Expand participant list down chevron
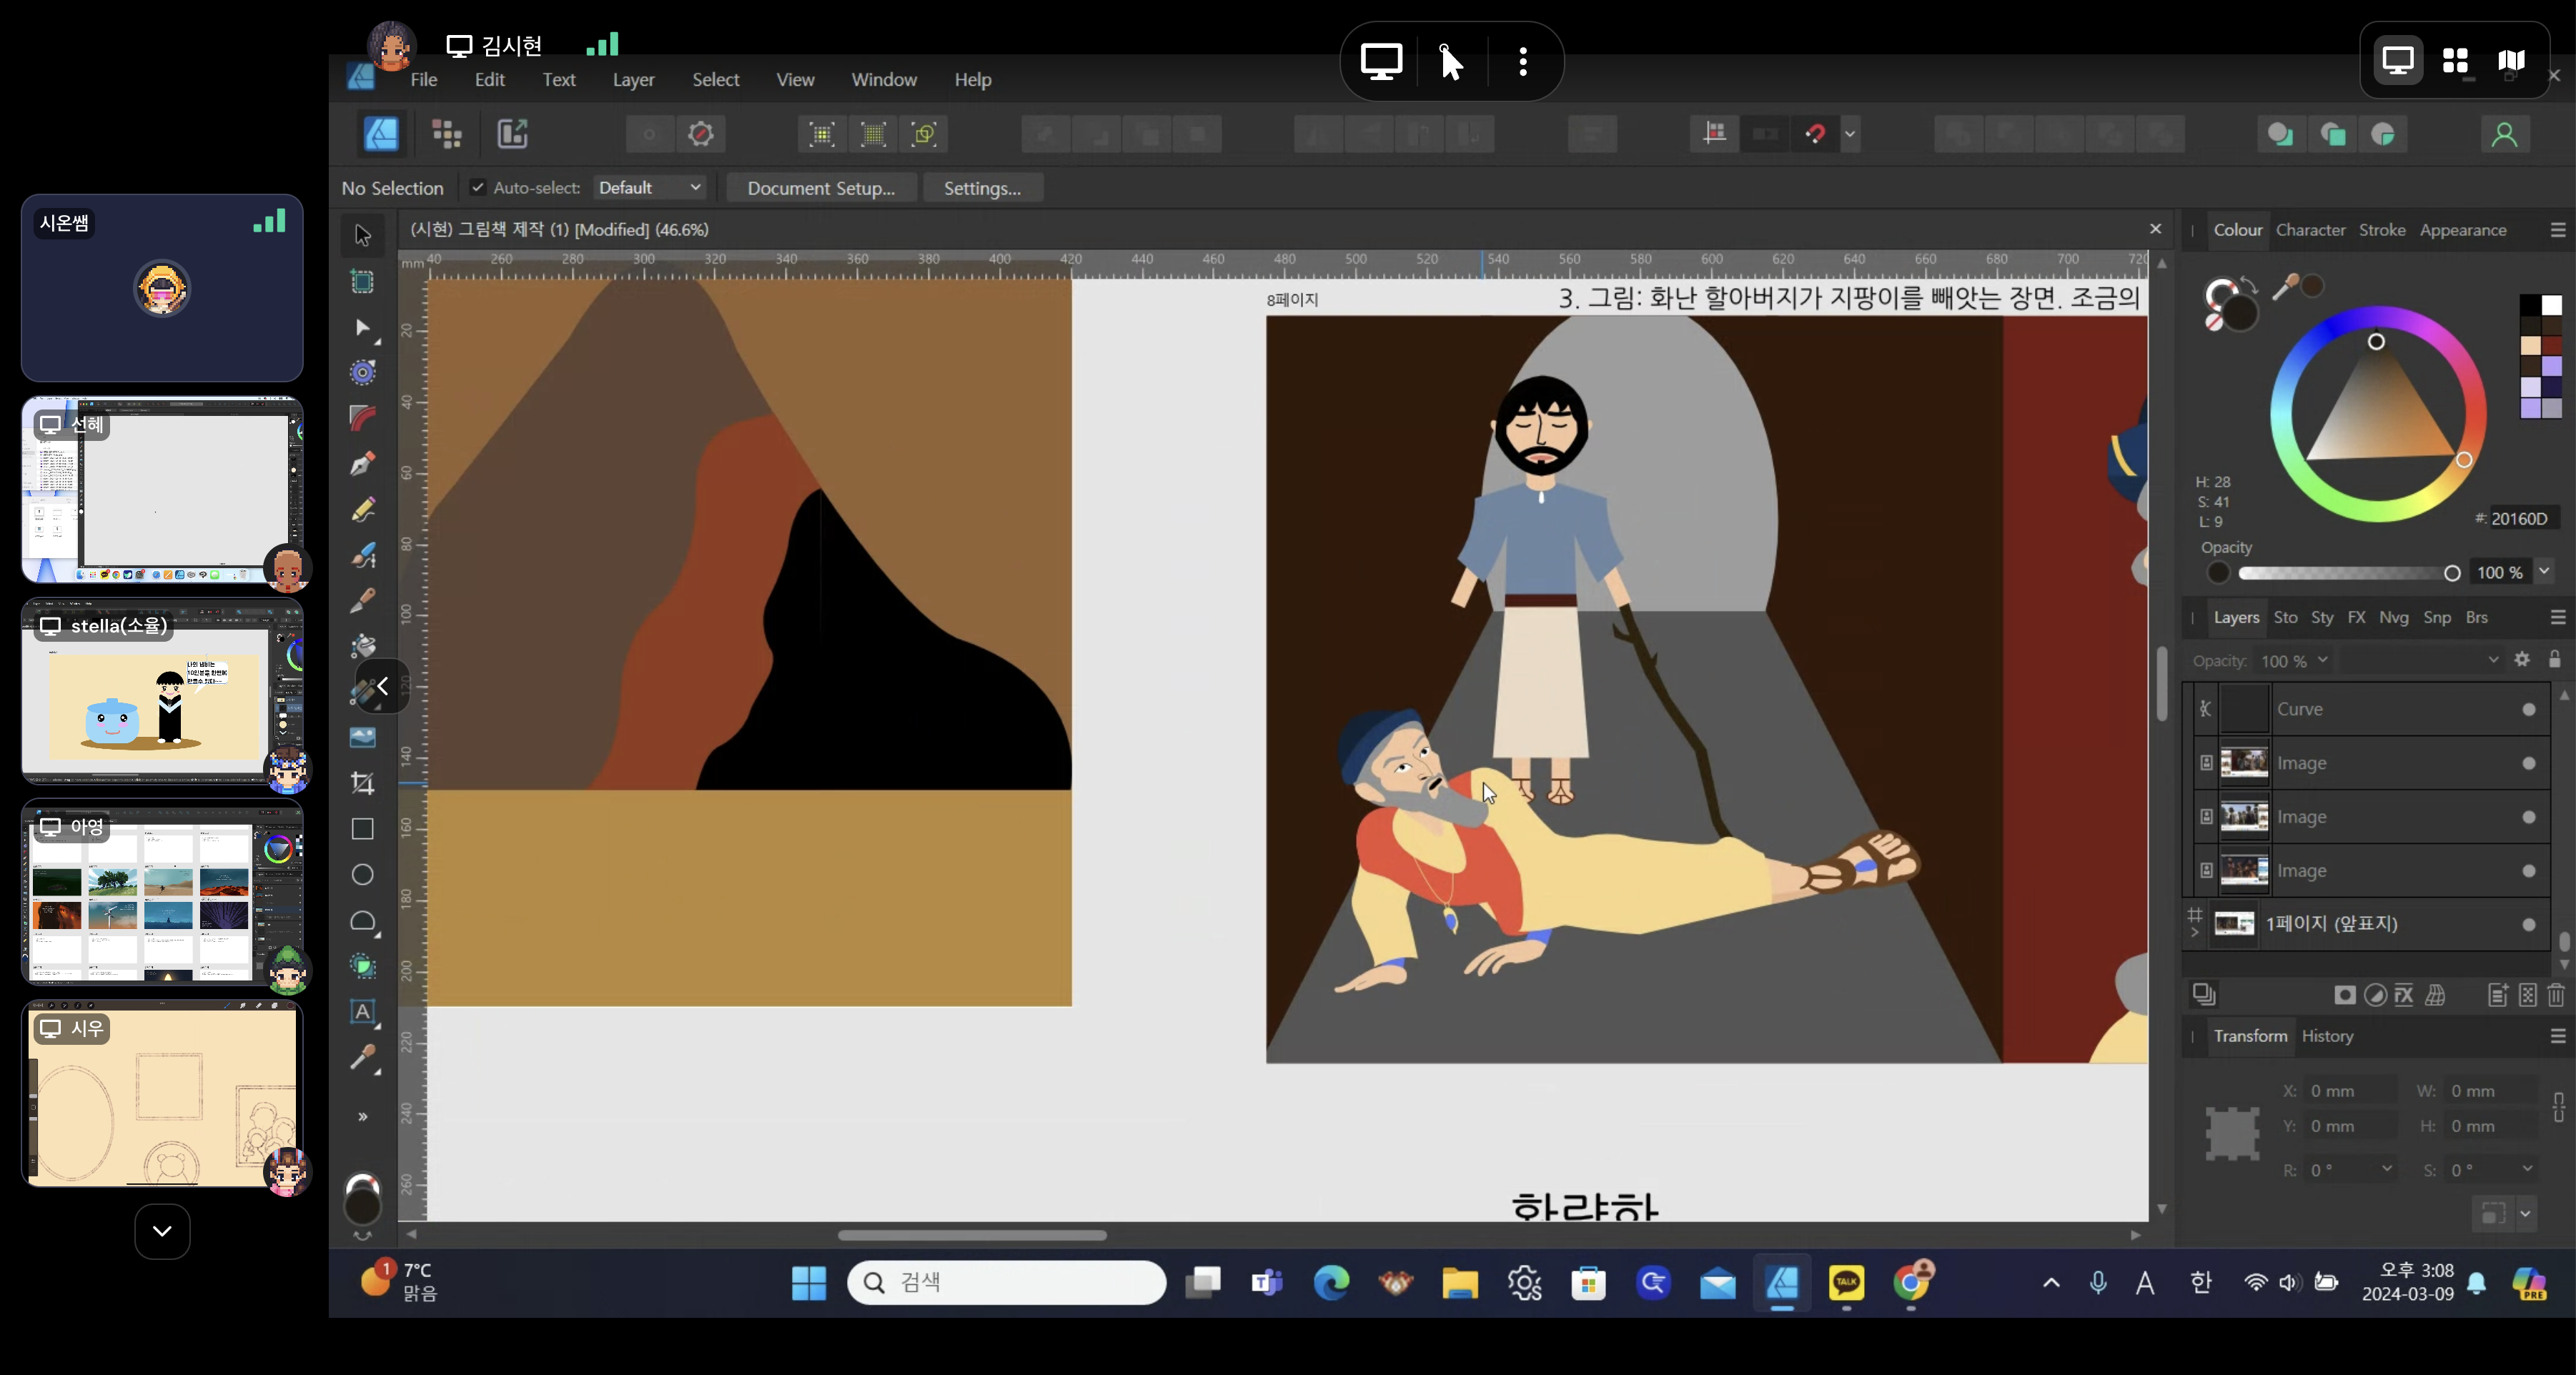Image resolution: width=2576 pixels, height=1375 pixels. click(162, 1231)
